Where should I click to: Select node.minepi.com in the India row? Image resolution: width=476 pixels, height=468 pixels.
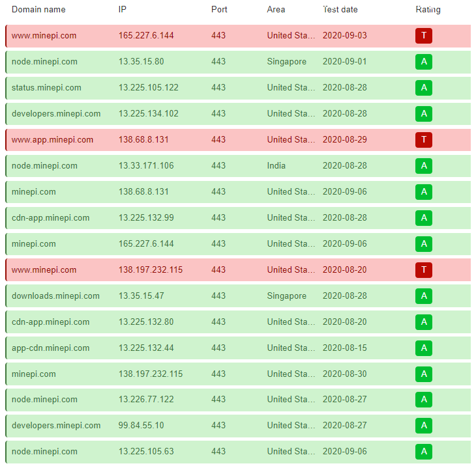point(44,166)
